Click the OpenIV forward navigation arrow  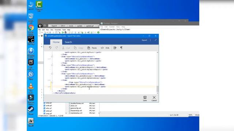tap(45, 26)
